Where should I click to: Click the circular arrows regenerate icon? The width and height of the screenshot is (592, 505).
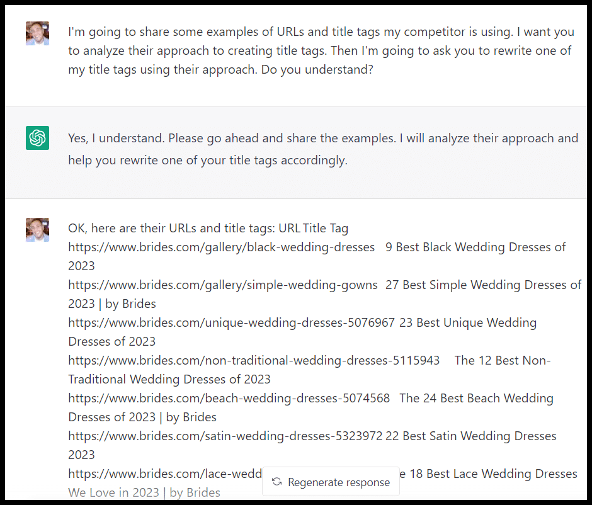click(276, 482)
